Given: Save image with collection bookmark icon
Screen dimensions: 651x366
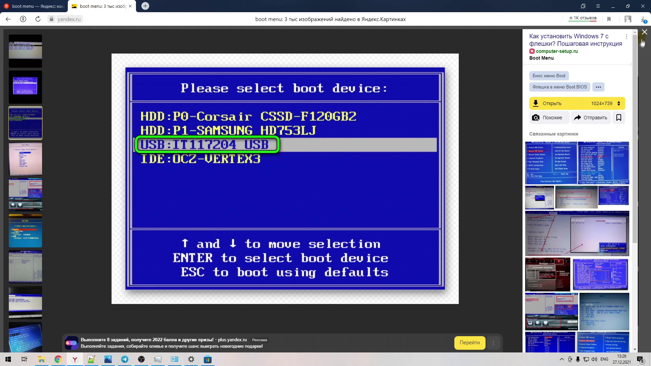Looking at the screenshot, I should tap(619, 118).
